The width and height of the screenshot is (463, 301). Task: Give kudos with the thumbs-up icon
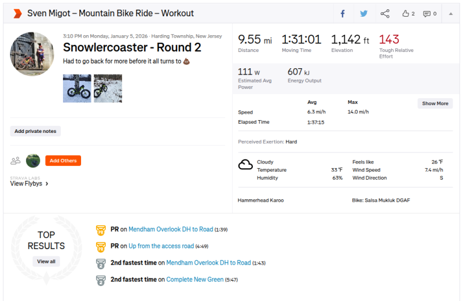(408, 13)
